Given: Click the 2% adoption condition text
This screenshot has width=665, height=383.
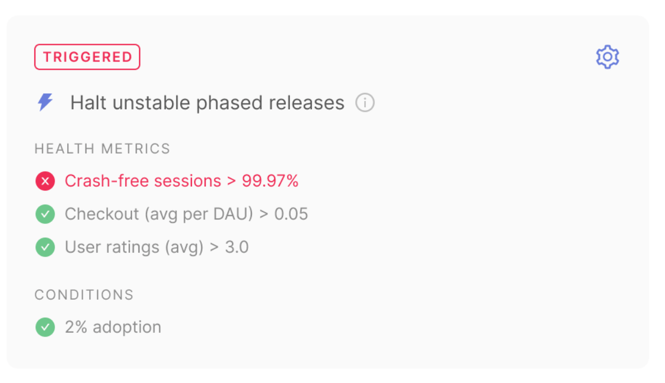Looking at the screenshot, I should pyautogui.click(x=113, y=327).
